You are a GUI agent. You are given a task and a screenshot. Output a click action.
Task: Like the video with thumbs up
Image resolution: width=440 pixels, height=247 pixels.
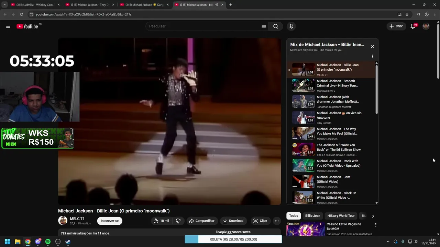[162, 221]
